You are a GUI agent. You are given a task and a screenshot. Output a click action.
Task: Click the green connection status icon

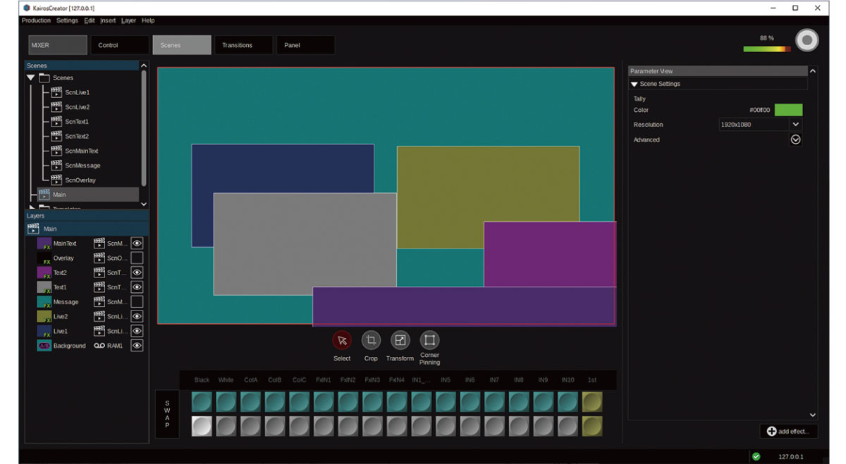756,456
